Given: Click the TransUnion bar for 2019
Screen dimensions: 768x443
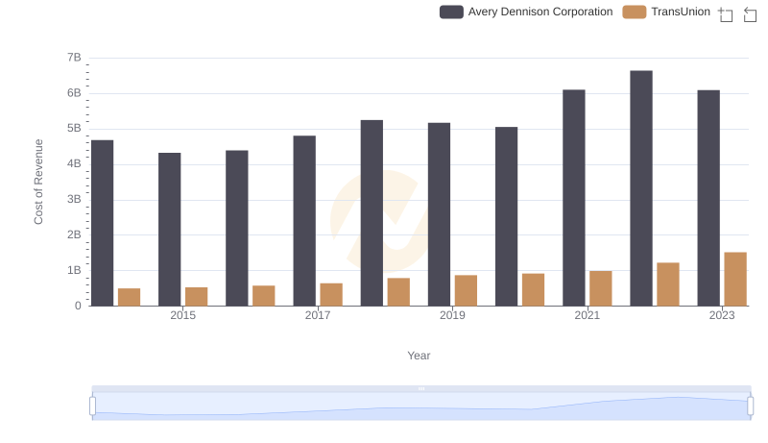Looking at the screenshot, I should pyautogui.click(x=467, y=290).
